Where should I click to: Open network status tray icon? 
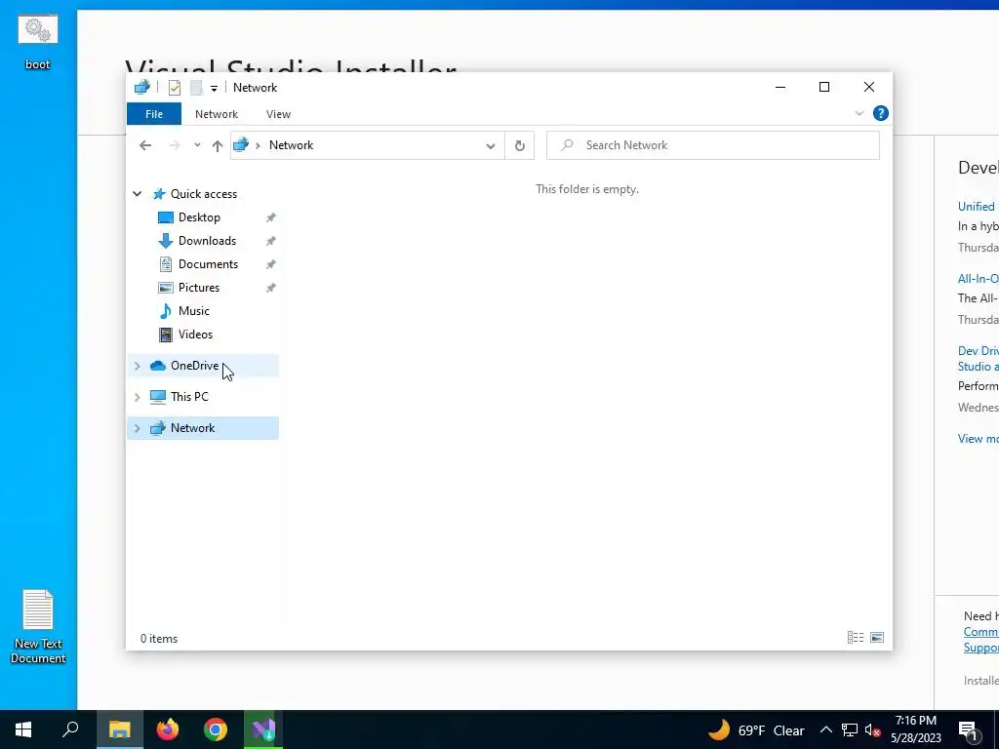pyautogui.click(x=850, y=729)
